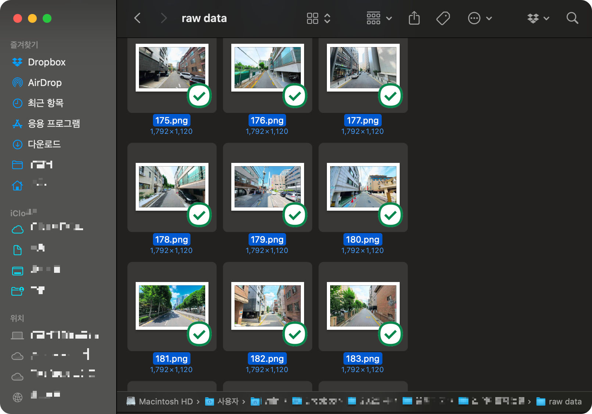This screenshot has height=414, width=592.
Task: Open the Dropbox toolbar menu
Action: (x=538, y=18)
